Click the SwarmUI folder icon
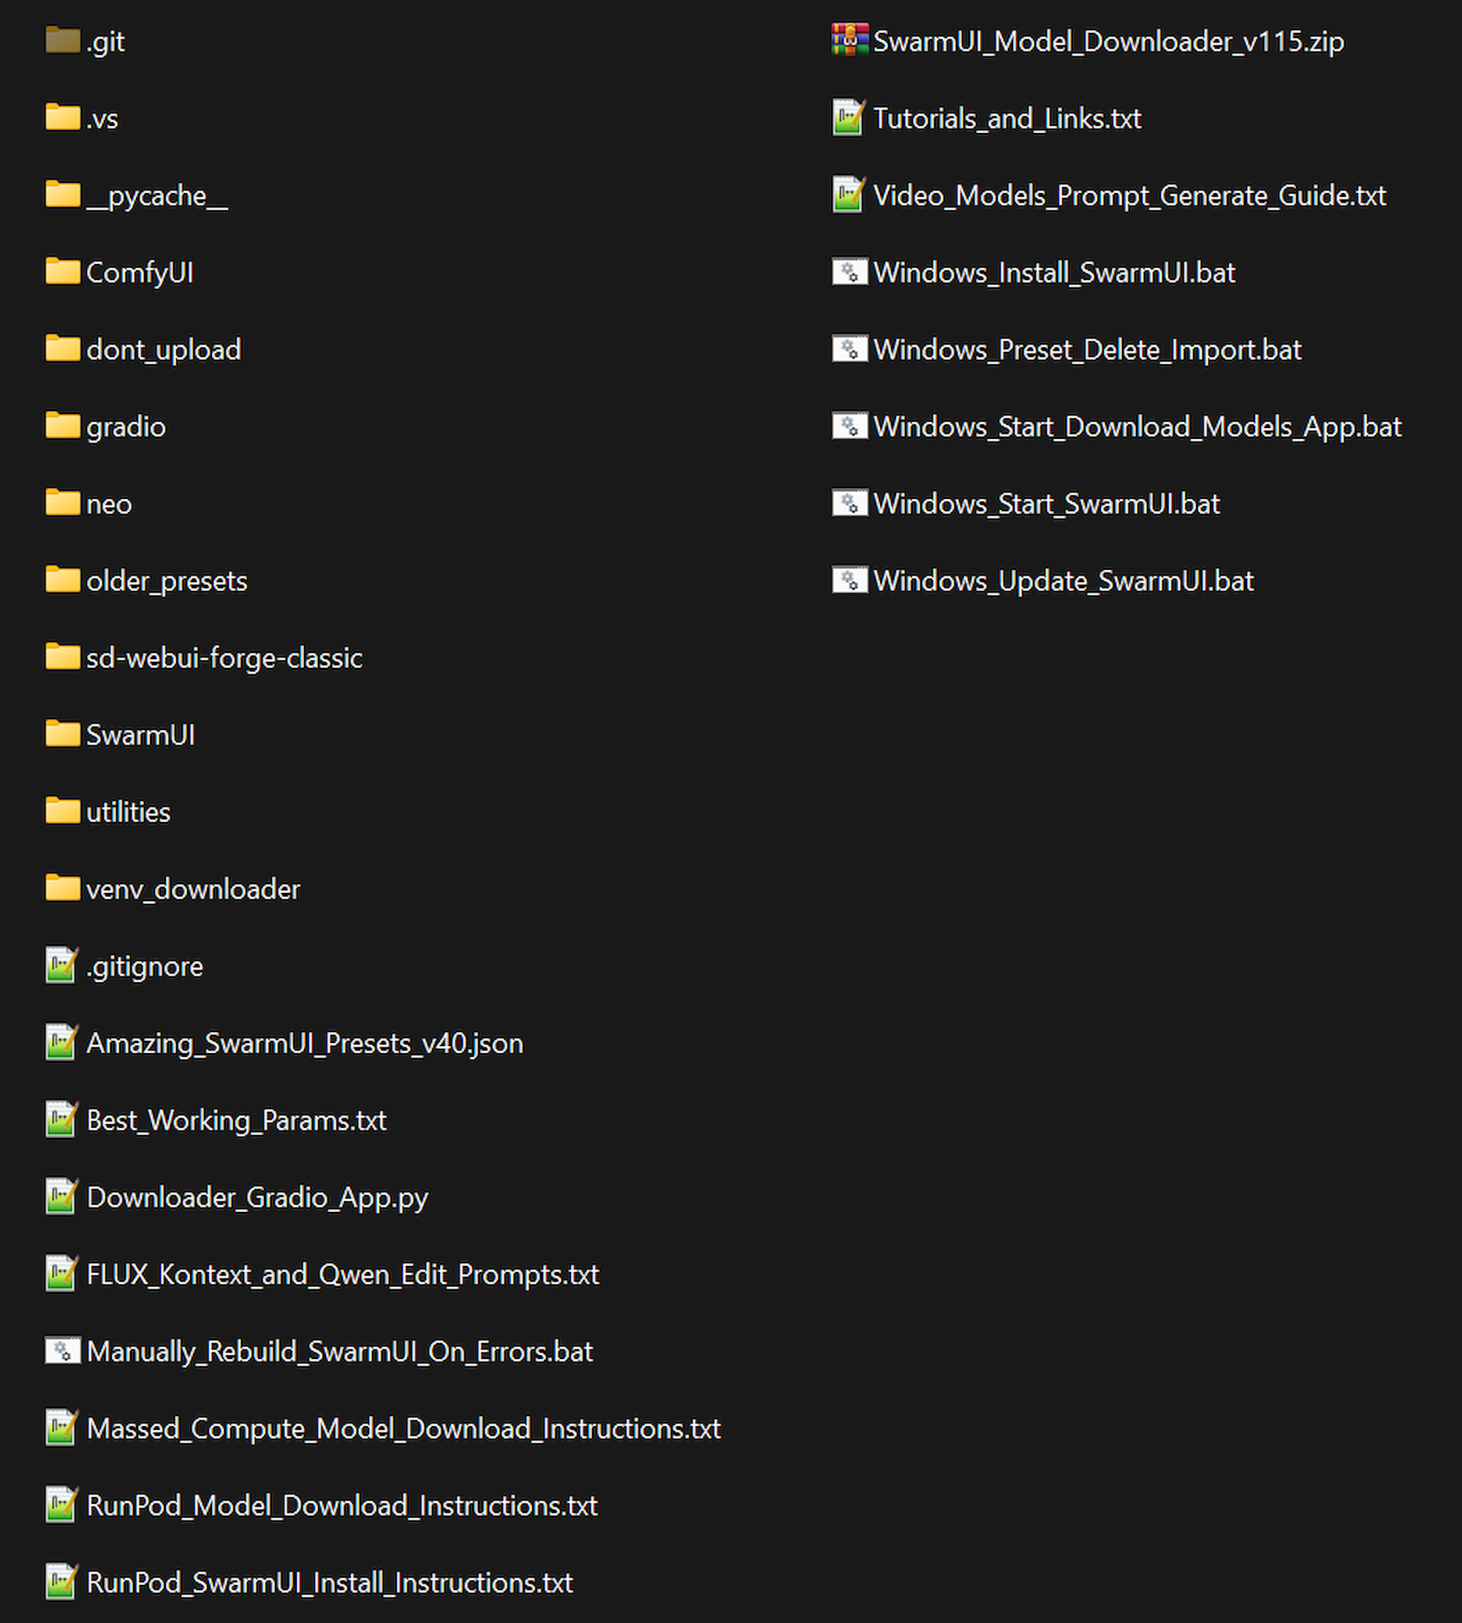 63,734
